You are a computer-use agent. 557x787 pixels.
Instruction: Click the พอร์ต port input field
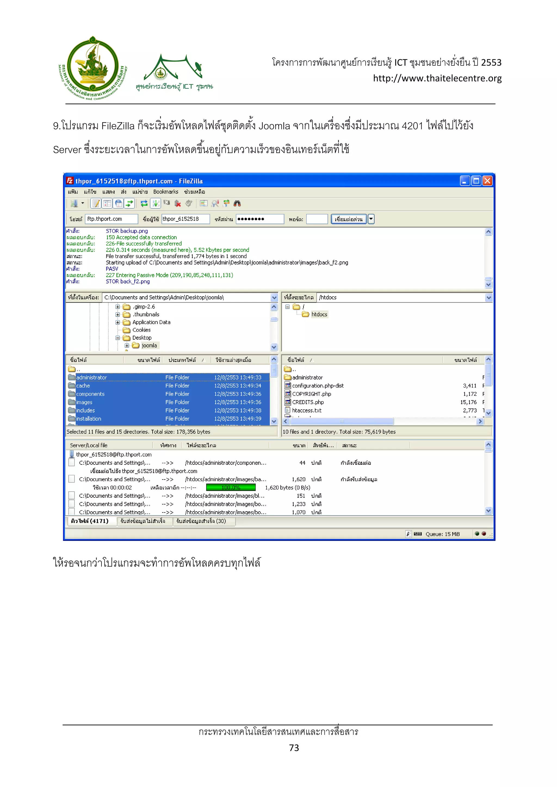(x=317, y=219)
